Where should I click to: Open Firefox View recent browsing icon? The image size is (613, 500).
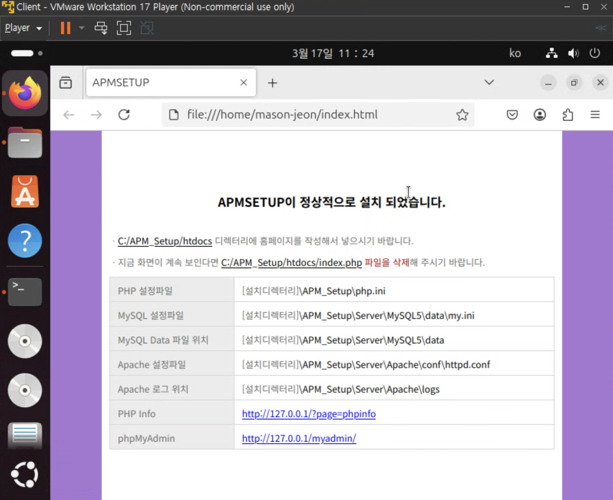[66, 83]
